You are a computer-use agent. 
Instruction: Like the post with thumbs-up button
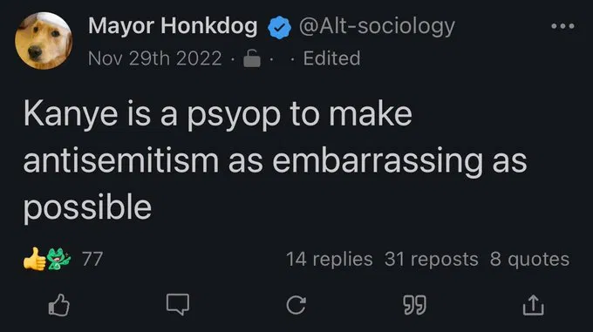click(x=59, y=305)
